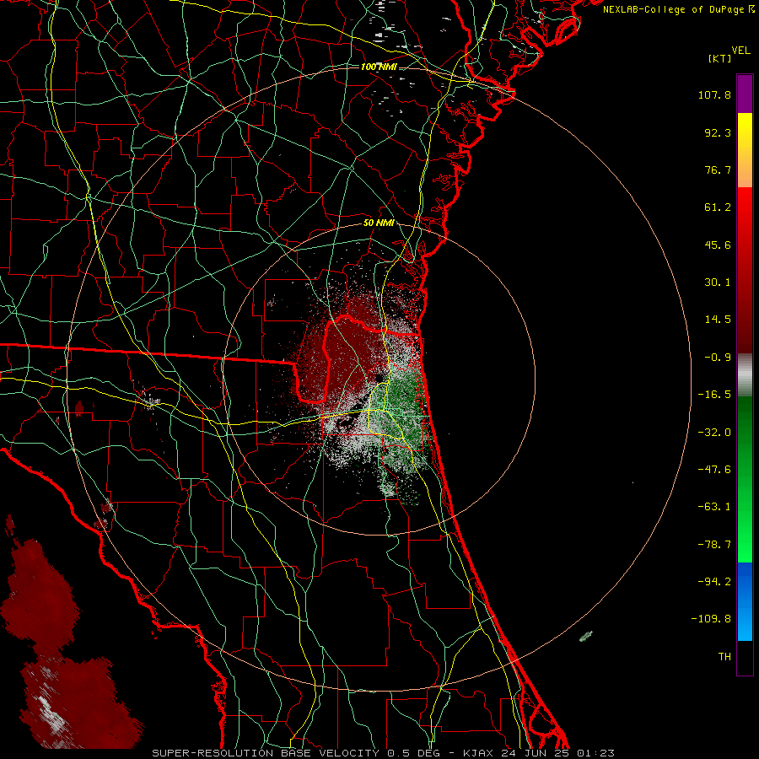759x759 pixels.
Task: Select the 61.2 legend value
Action: [718, 207]
